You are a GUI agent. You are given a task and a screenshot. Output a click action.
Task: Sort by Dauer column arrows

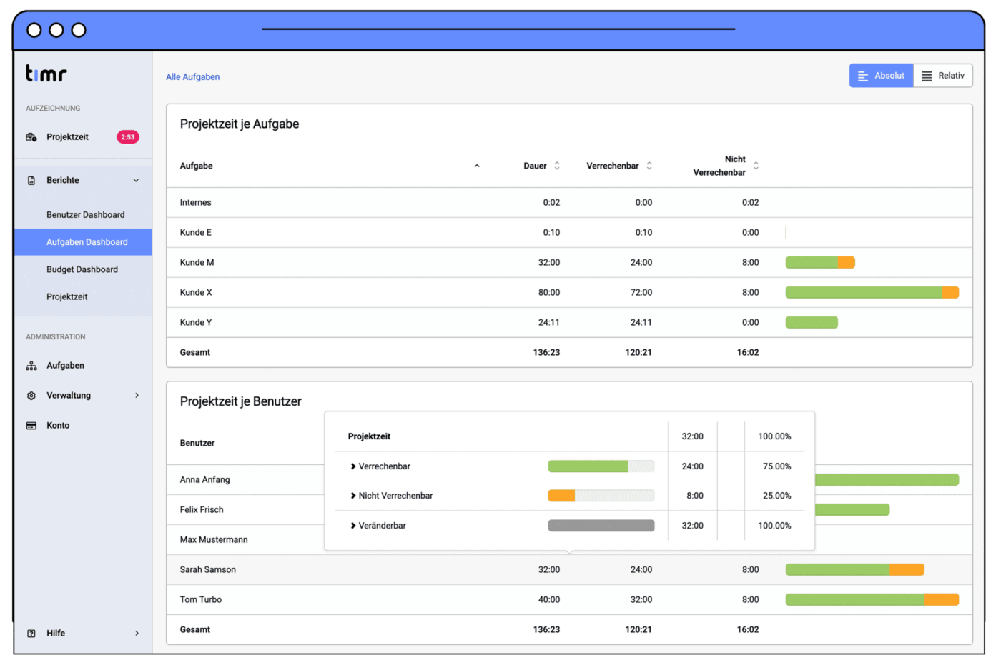pyautogui.click(x=557, y=166)
